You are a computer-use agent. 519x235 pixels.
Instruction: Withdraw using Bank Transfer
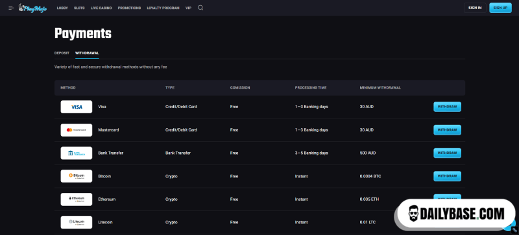pyautogui.click(x=447, y=153)
